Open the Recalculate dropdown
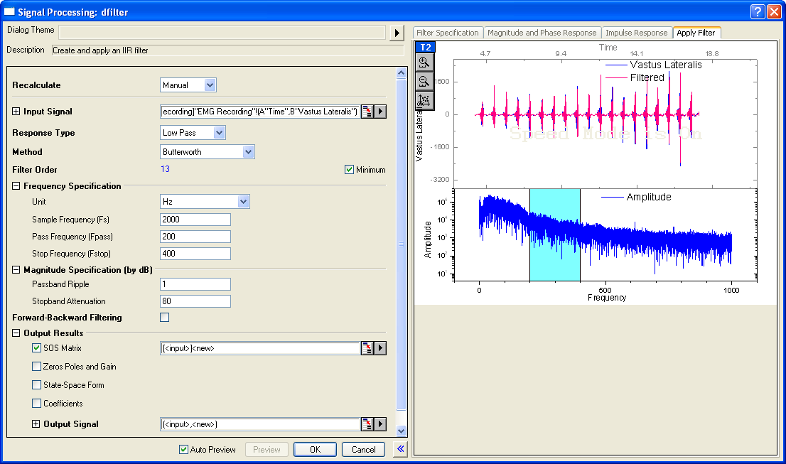Image resolution: width=786 pixels, height=464 pixels. click(210, 85)
